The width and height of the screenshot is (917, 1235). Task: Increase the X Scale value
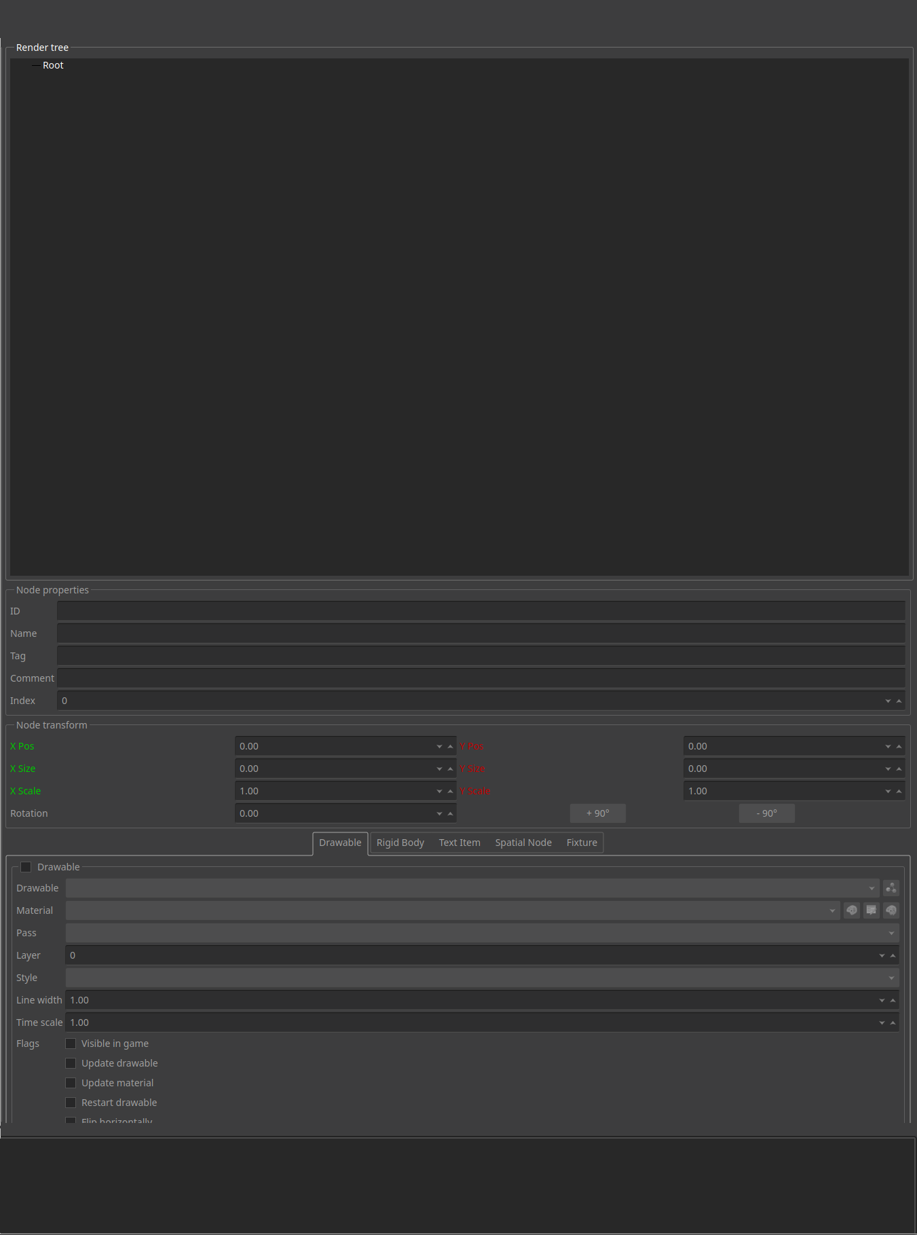click(450, 791)
